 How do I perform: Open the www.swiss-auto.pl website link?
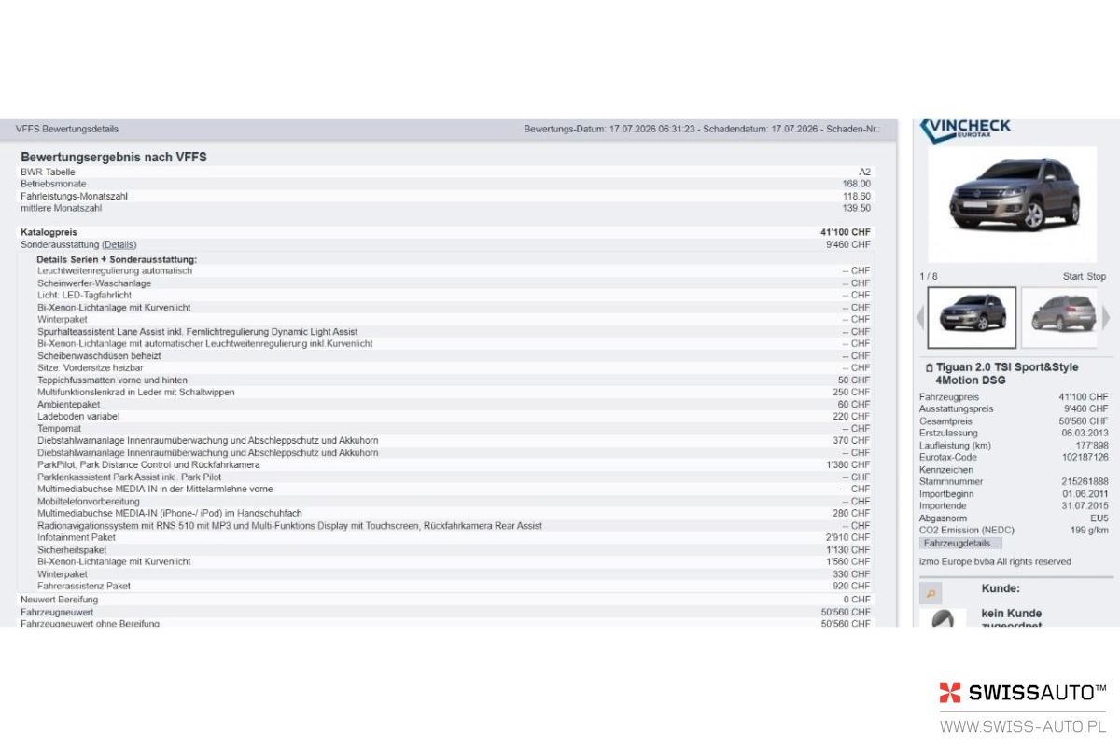(x=1023, y=725)
